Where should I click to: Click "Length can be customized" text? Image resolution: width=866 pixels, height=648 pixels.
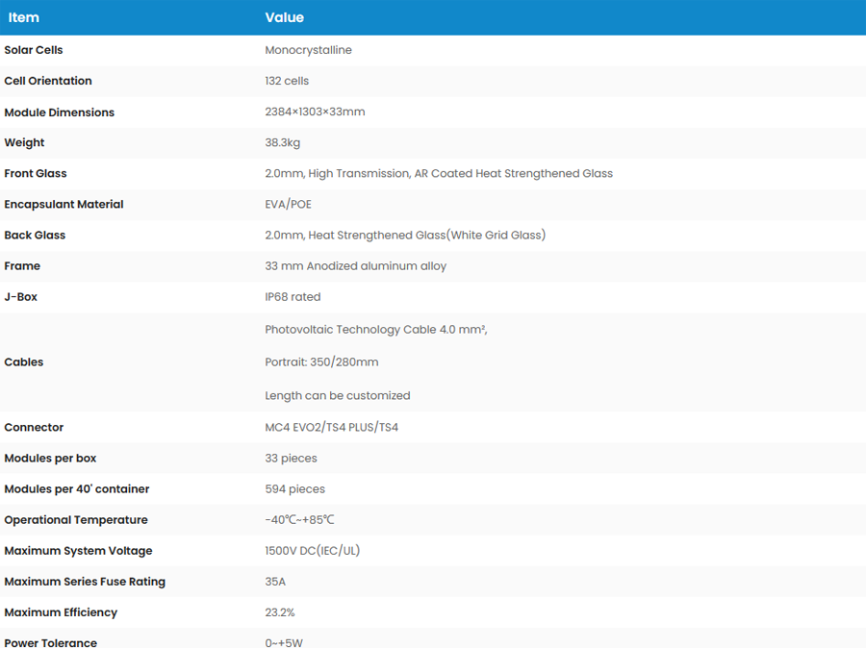(x=337, y=395)
